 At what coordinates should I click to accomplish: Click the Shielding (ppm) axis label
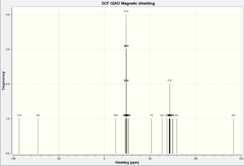point(127,162)
